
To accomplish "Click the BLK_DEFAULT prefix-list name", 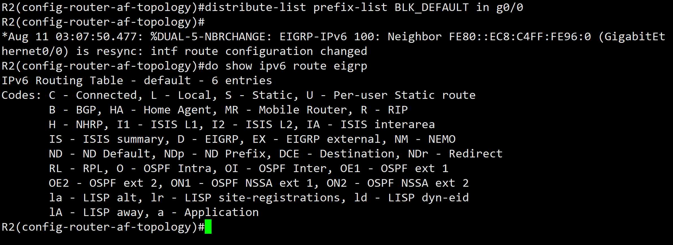I will [x=432, y=7].
